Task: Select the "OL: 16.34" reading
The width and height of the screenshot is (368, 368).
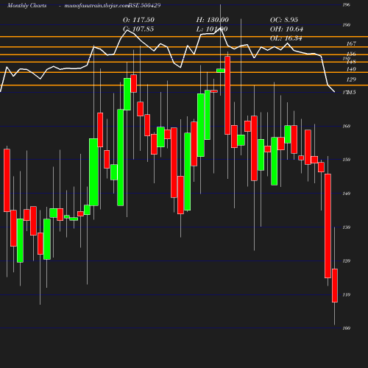Action: tap(286, 38)
